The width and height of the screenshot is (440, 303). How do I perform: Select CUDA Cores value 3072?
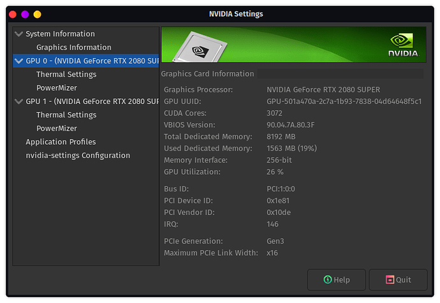pos(274,113)
